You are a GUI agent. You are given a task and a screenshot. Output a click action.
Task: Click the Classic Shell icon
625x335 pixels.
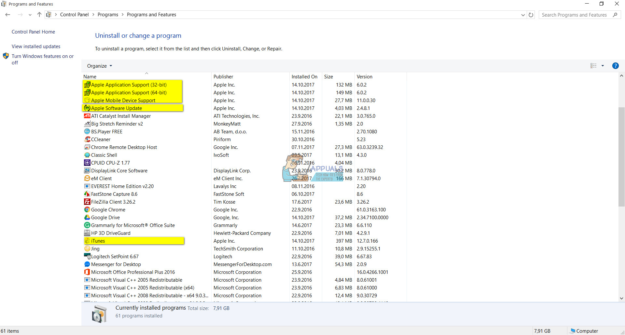87,155
